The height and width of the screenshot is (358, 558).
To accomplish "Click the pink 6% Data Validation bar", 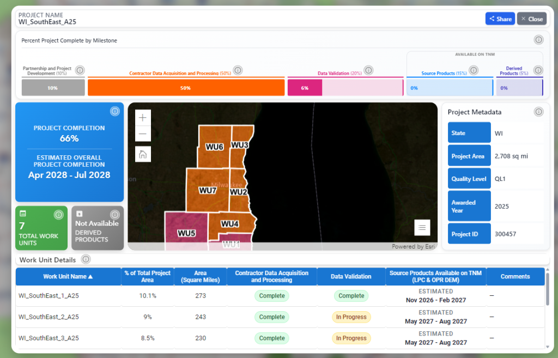I will pos(305,88).
